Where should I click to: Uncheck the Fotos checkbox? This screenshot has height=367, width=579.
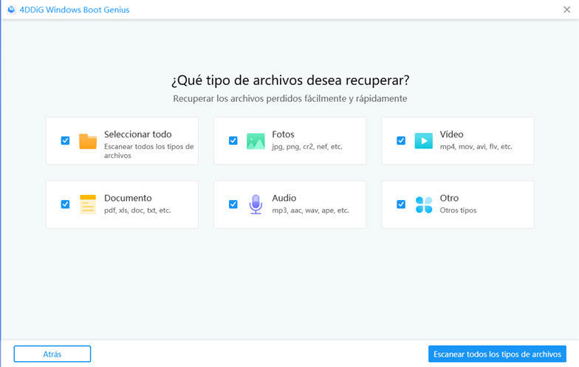tap(233, 140)
